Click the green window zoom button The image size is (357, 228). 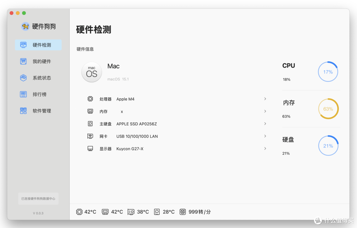24,13
